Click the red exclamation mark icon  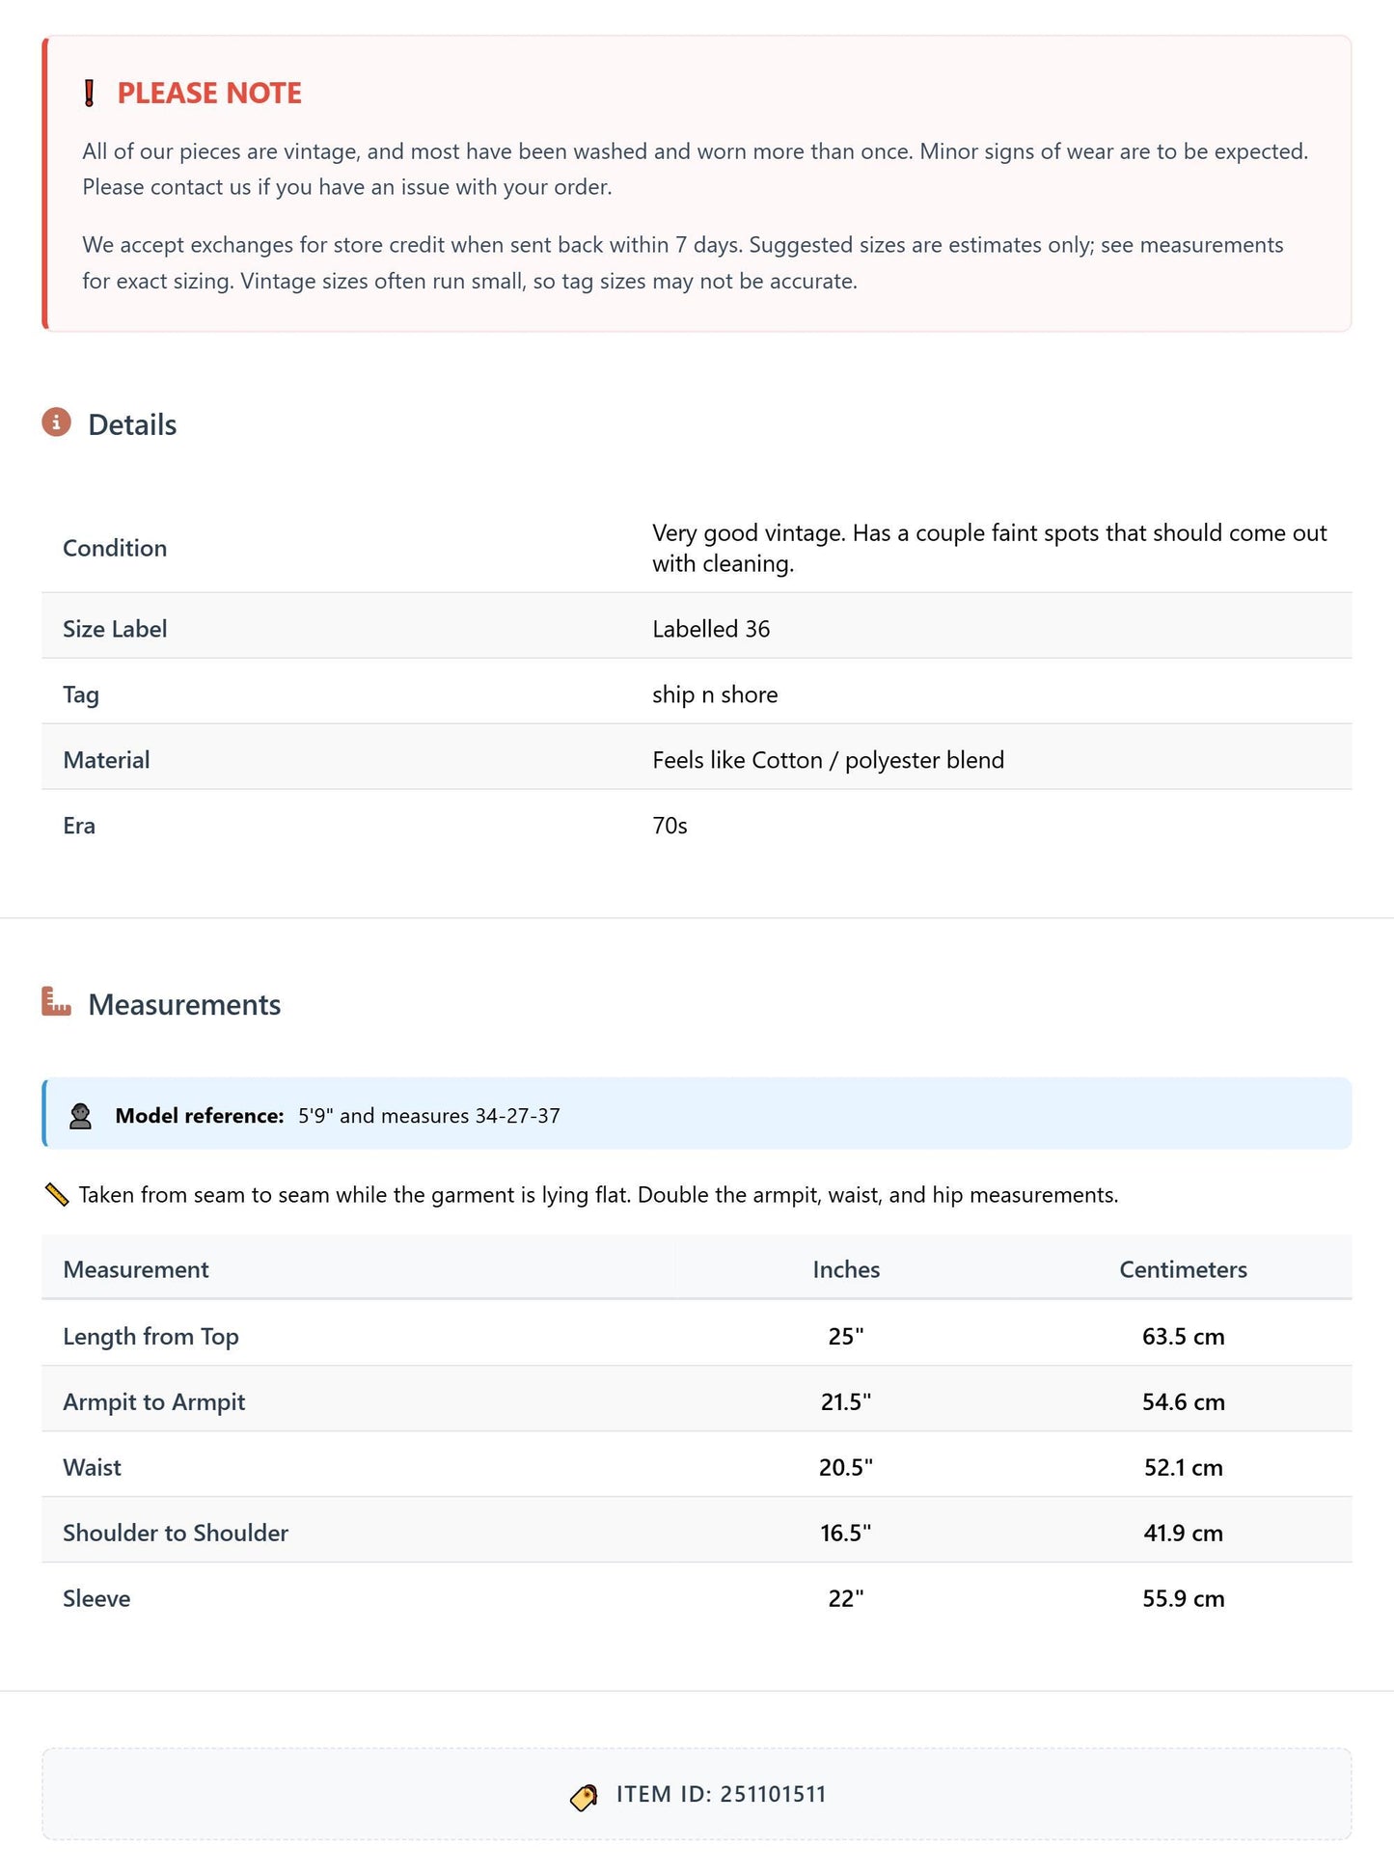point(90,94)
